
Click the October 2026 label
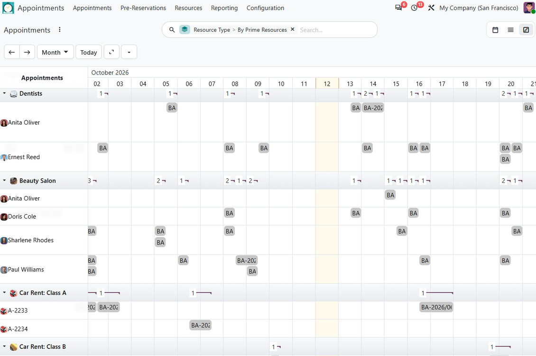(110, 73)
